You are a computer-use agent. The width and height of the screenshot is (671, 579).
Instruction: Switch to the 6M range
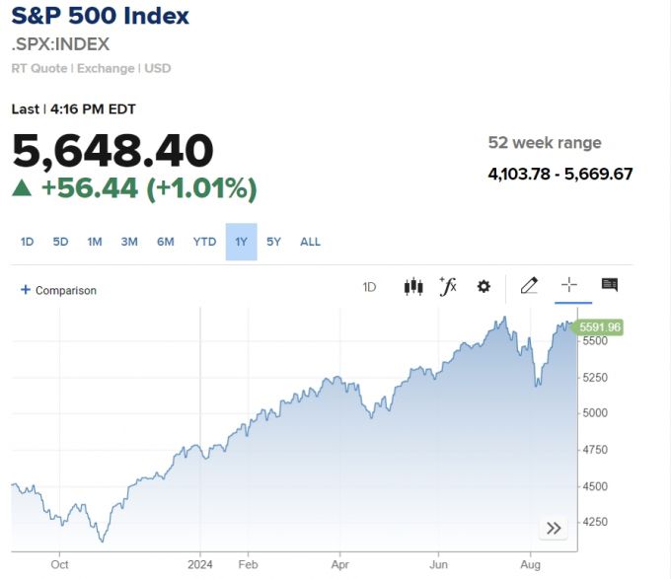(165, 242)
